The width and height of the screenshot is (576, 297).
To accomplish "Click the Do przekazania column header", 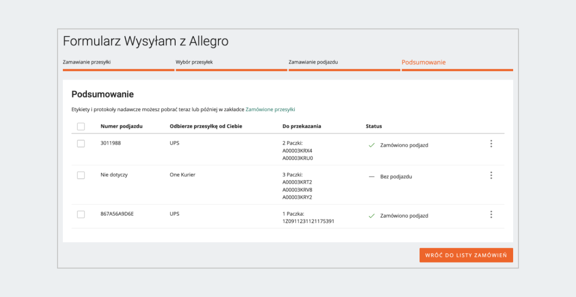I will point(302,126).
